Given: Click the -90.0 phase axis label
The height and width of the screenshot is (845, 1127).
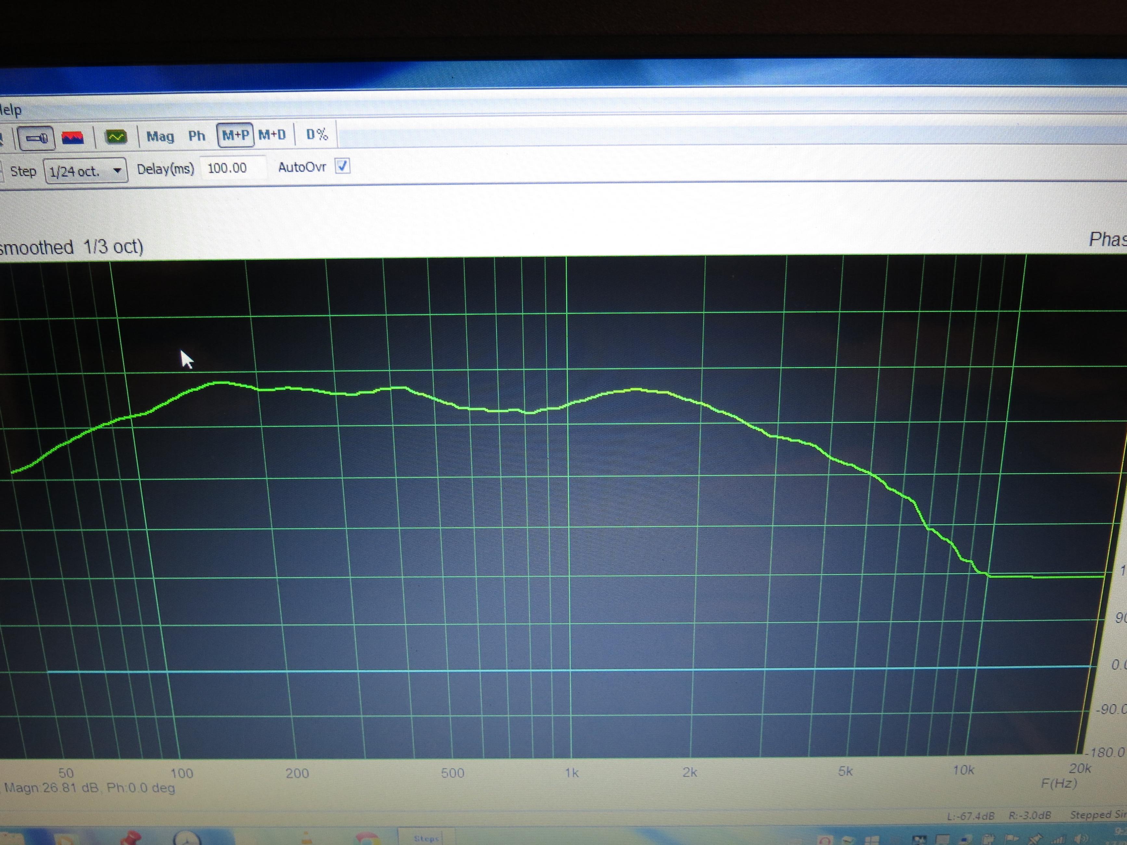Looking at the screenshot, I should [x=1112, y=709].
